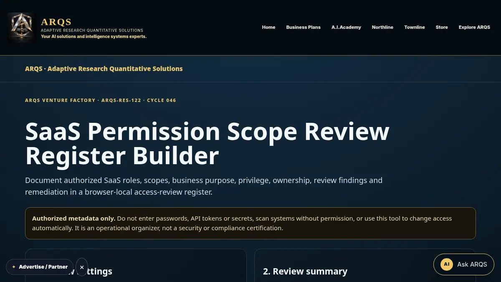Viewport: 501px width, 282px height.
Task: Click the 'SaaS Permission Scope Review Register Builder' heading
Action: tap(207, 144)
